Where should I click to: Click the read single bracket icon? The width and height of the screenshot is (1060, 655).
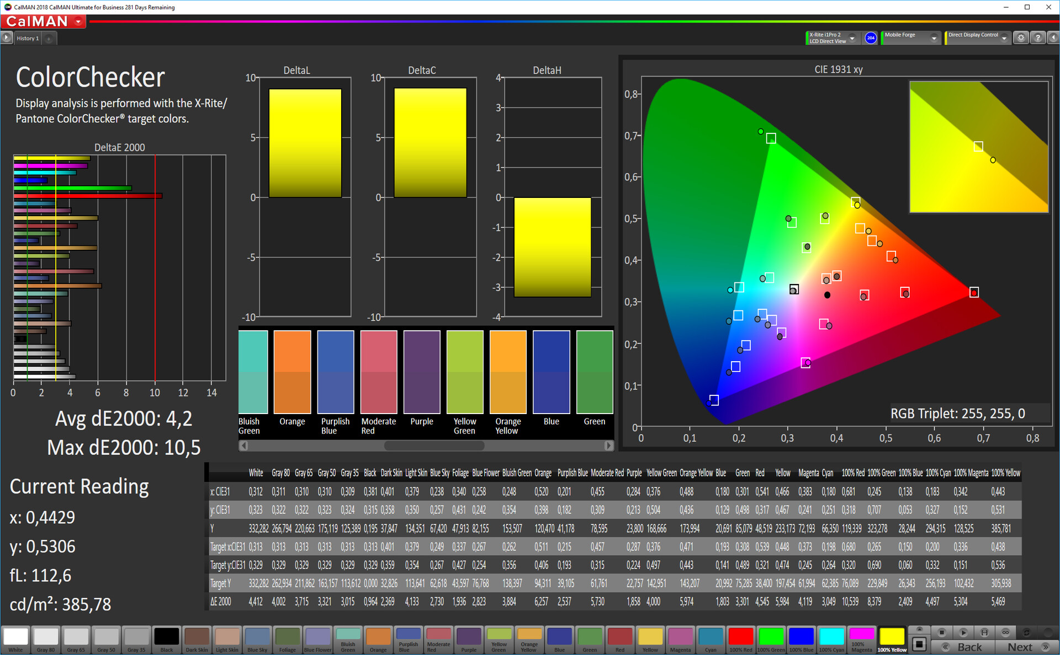click(984, 632)
